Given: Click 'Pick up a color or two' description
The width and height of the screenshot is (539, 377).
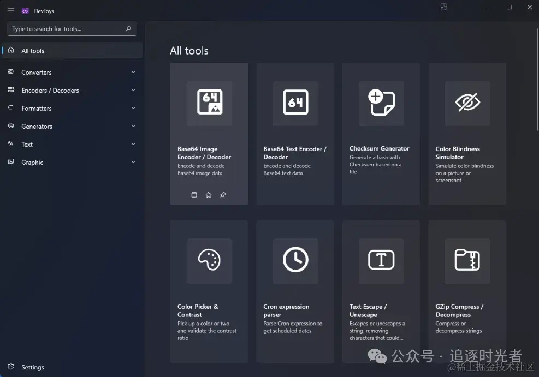Looking at the screenshot, I should 207,331.
